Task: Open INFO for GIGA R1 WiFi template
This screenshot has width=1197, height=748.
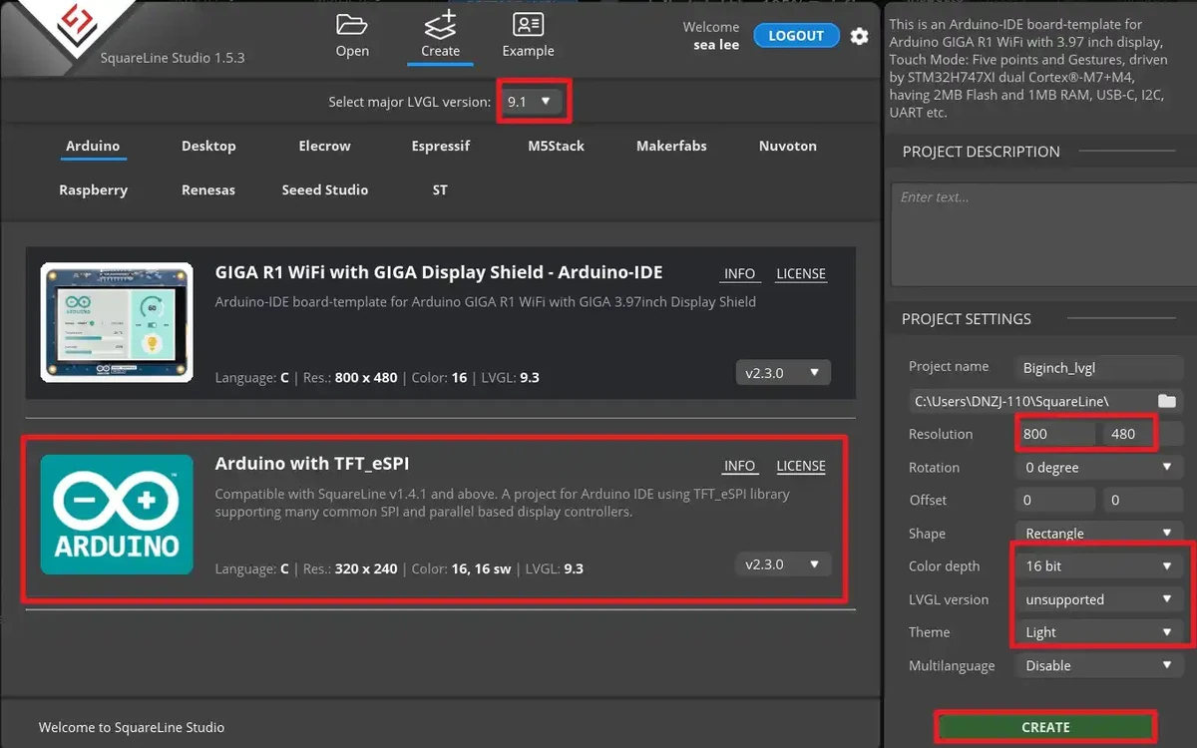Action: click(x=739, y=273)
